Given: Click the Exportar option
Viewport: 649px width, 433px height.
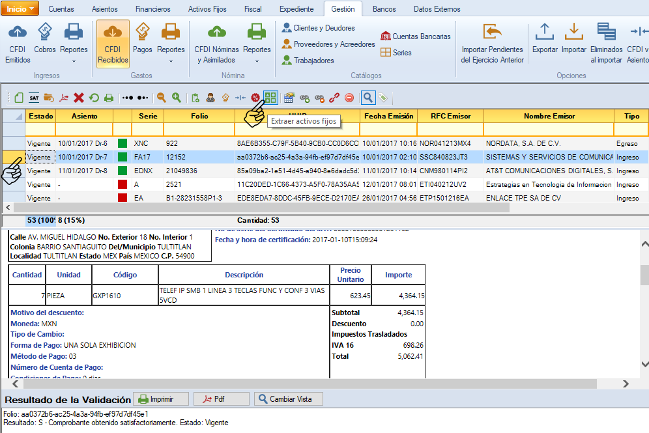Looking at the screenshot, I should 545,38.
